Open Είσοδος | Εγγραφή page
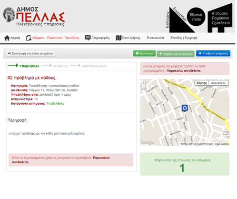This screenshot has width=237, height=199. coord(184,38)
